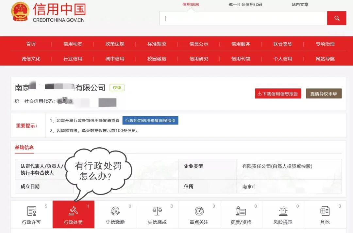This screenshot has width=353, height=233.
Task: Open the 失信惩戒 scales icon
Action: coord(157,211)
